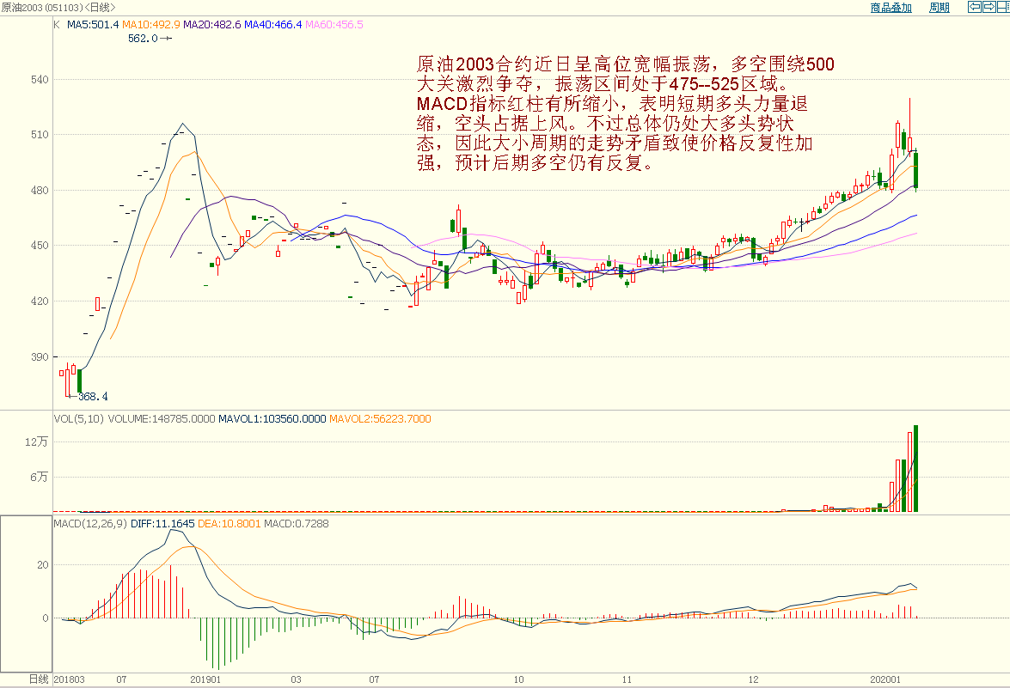The width and height of the screenshot is (1010, 688).
Task: Click the DIFF:11.1645 value
Action: coord(162,524)
